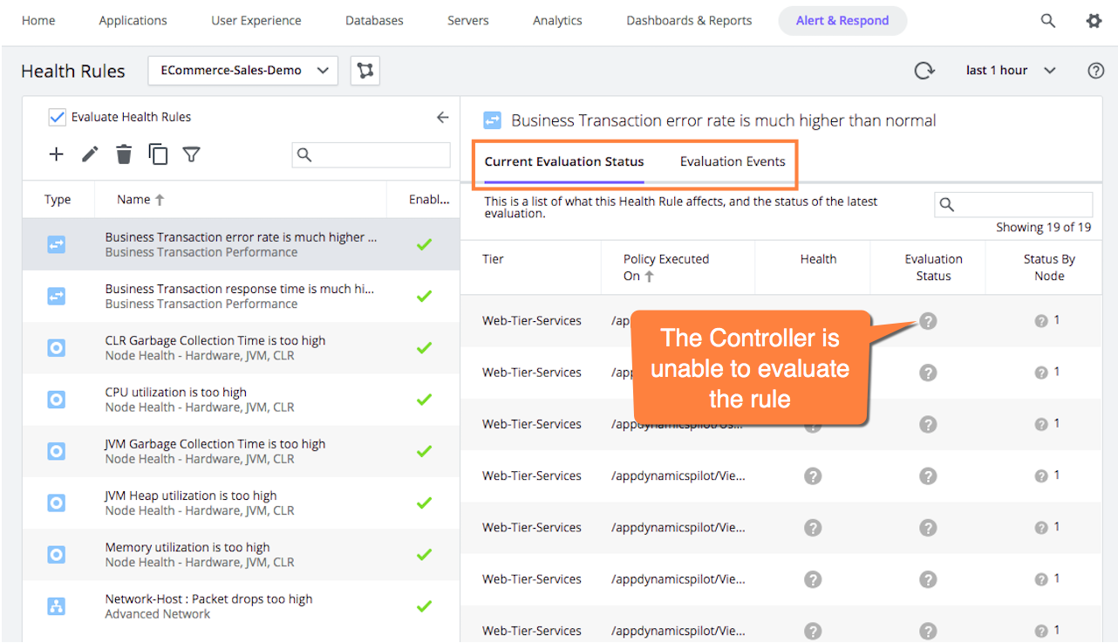Select CPU utilization is too high rule
Image resolution: width=1118 pixels, height=643 pixels.
pos(241,400)
